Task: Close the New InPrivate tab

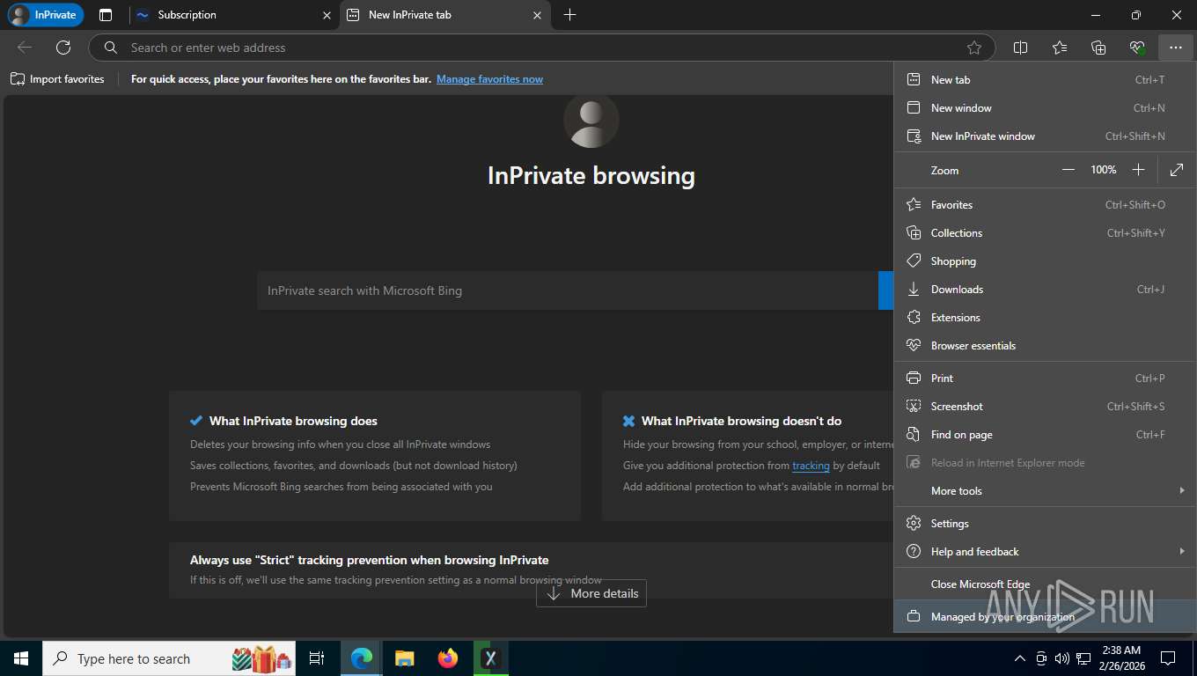Action: [x=538, y=15]
